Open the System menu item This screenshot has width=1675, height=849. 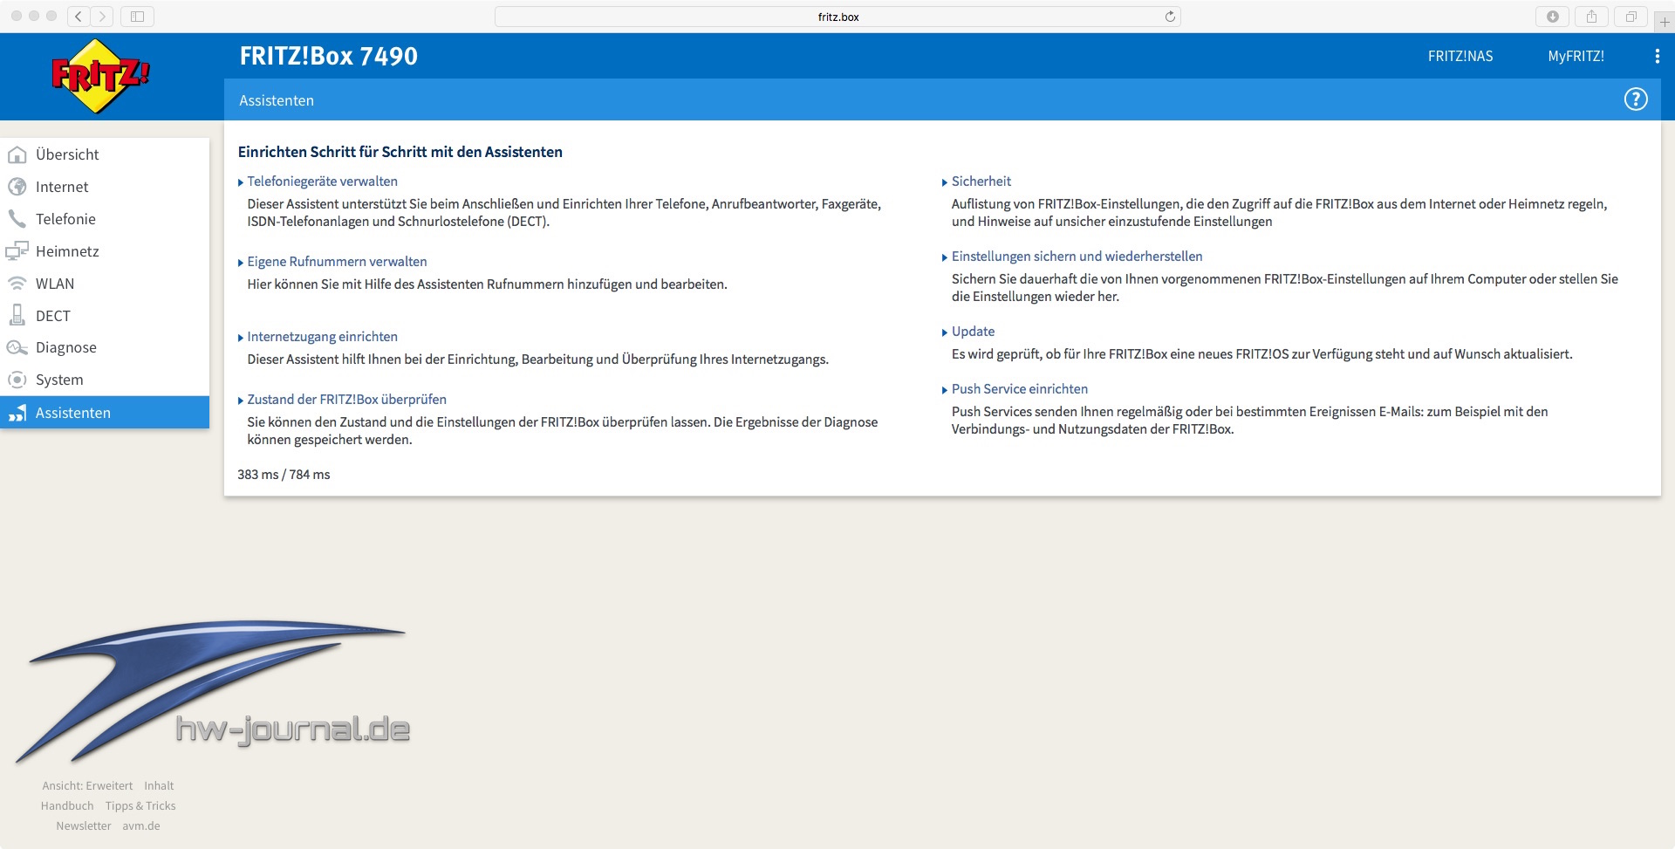105,380
